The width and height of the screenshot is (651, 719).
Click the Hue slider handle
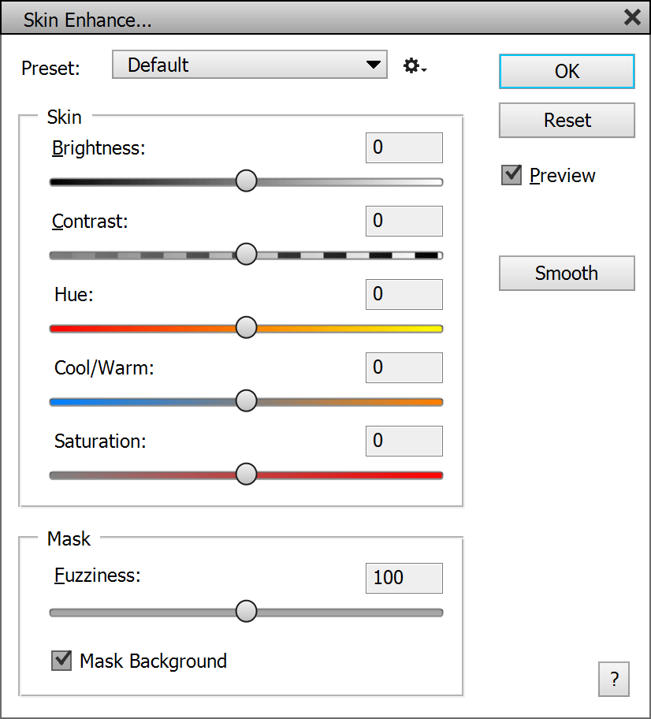247,327
